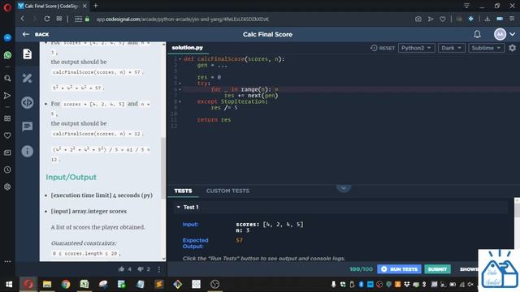
Task: Open Opera sidebar settings gear
Action: (7, 187)
